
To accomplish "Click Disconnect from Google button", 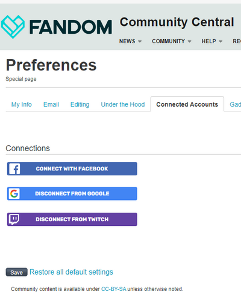I will [x=72, y=193].
